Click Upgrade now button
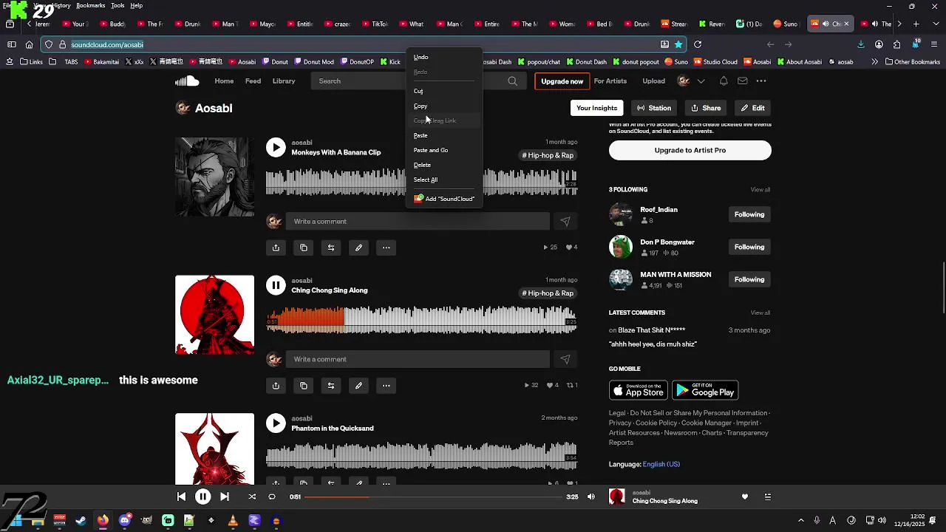Image resolution: width=946 pixels, height=532 pixels. 562,81
